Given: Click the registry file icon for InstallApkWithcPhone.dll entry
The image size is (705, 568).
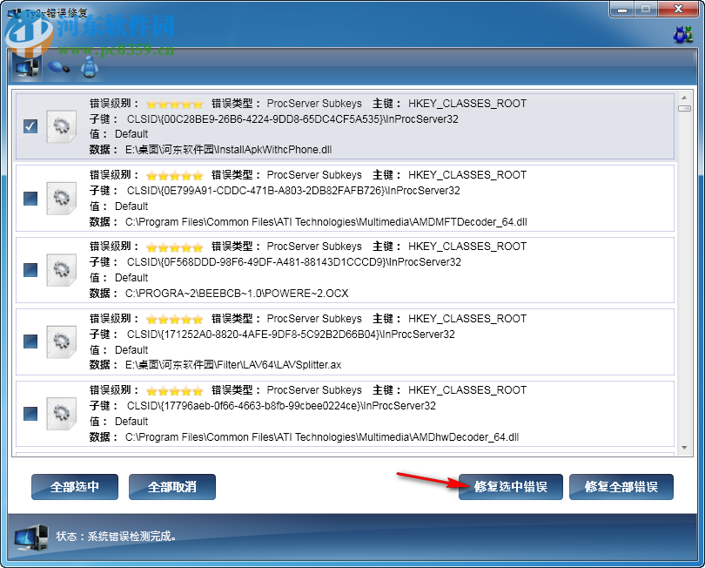Looking at the screenshot, I should [61, 126].
